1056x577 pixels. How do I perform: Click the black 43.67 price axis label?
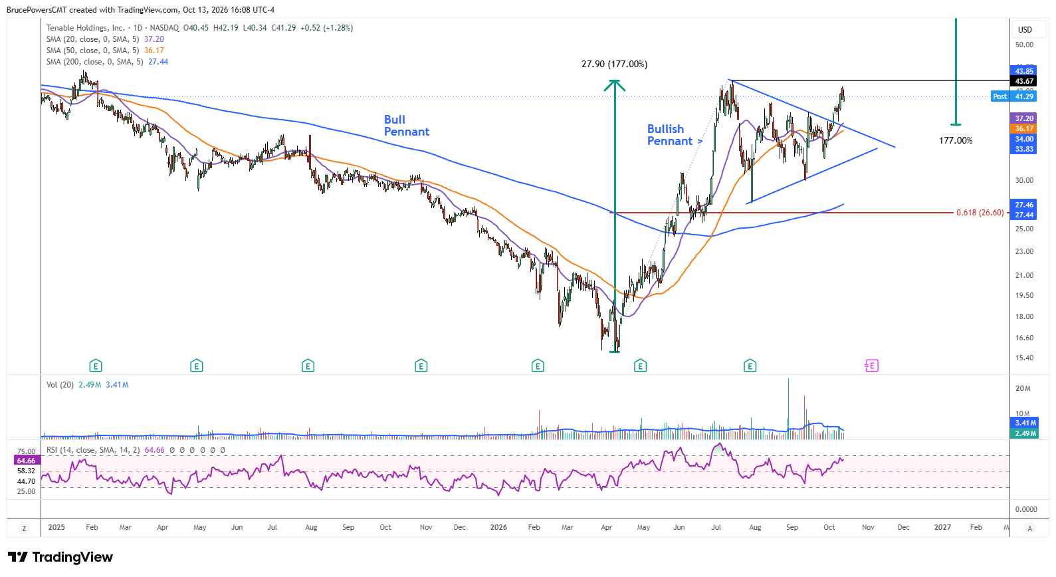point(1024,81)
